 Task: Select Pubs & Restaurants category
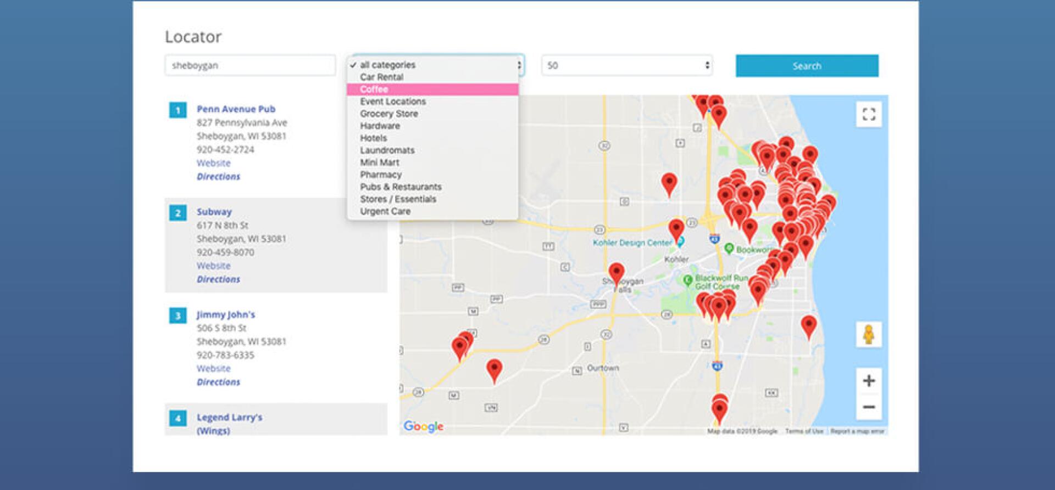(432, 187)
